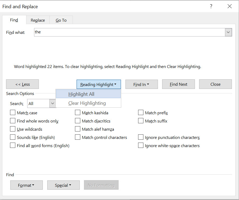Click the Find Next button
The image size is (239, 200).
pos(179,84)
